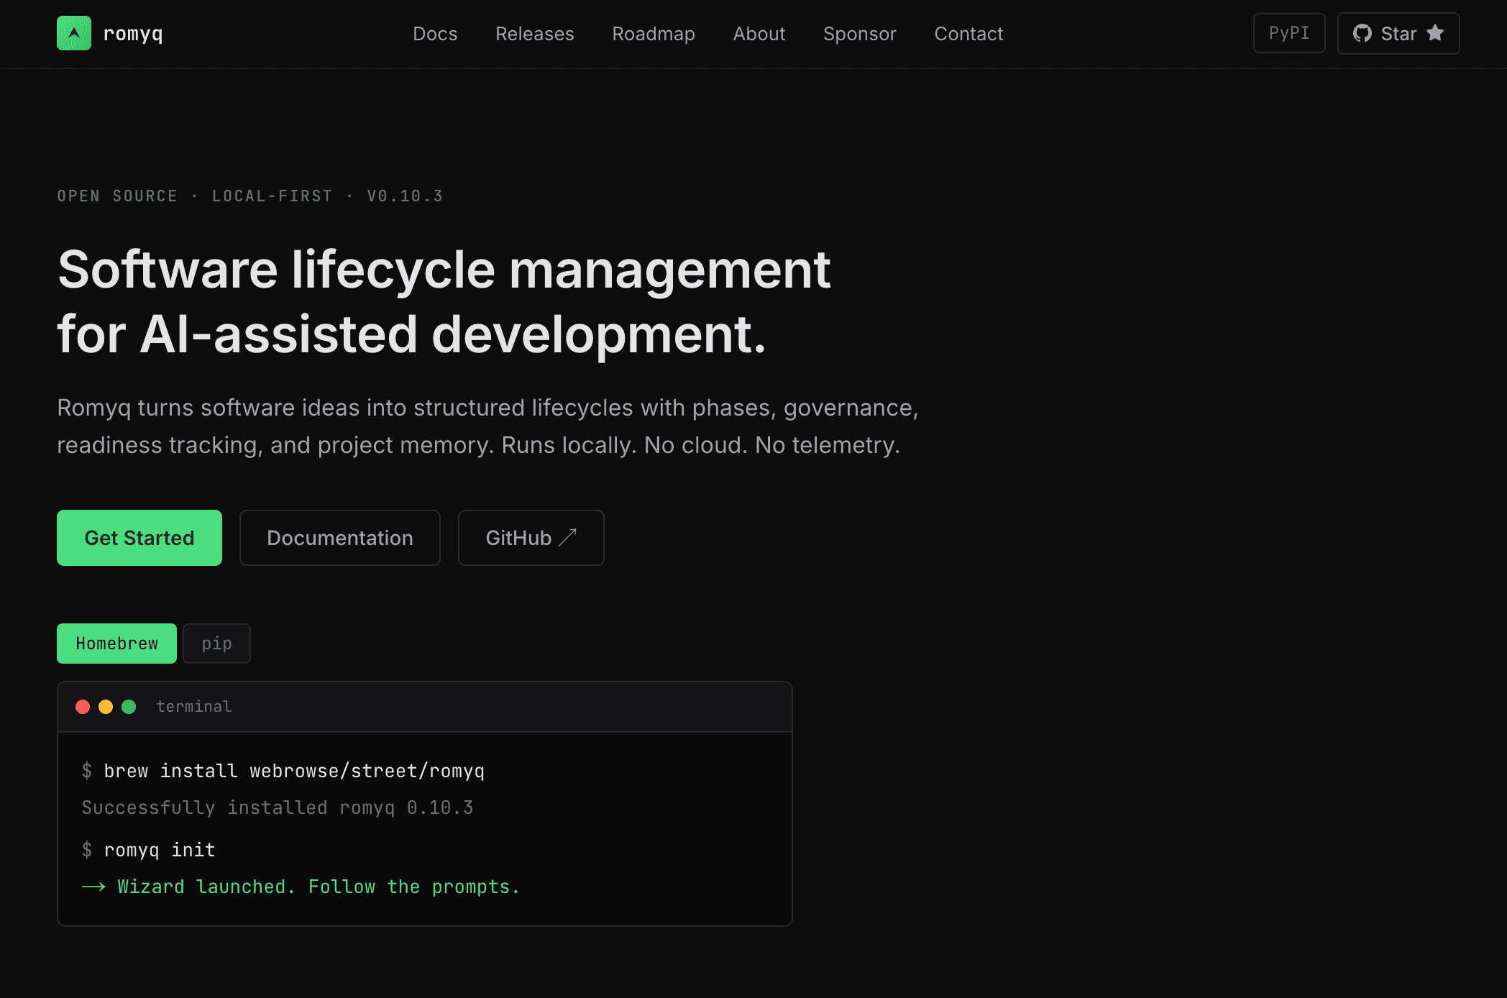Open the Documentation button
This screenshot has height=998, width=1507.
(x=340, y=538)
